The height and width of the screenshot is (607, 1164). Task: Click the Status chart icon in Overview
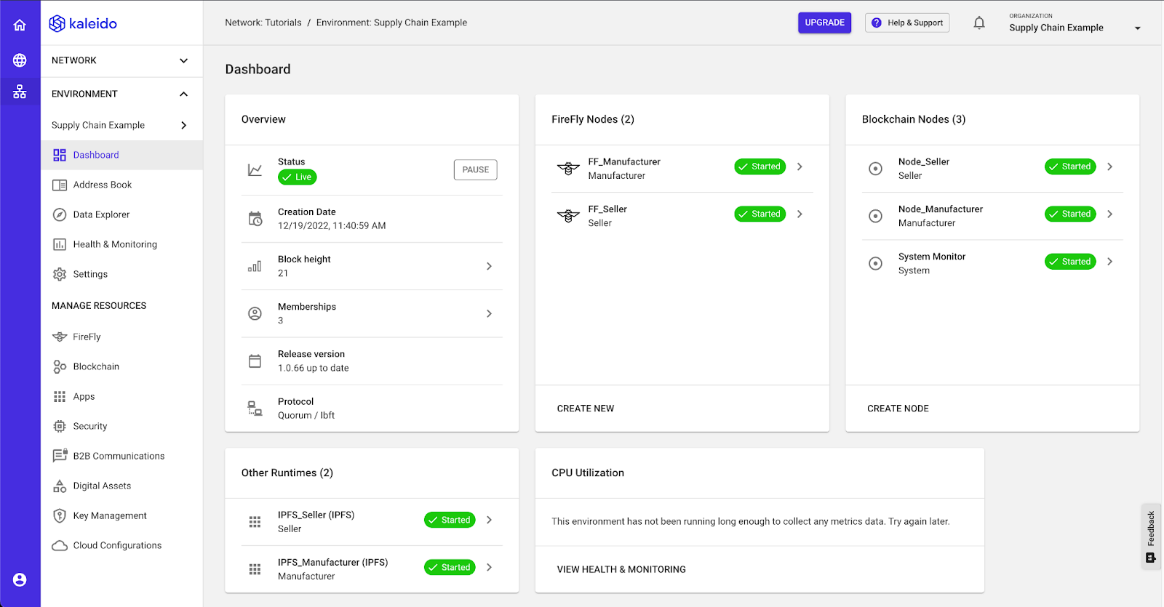coord(255,169)
